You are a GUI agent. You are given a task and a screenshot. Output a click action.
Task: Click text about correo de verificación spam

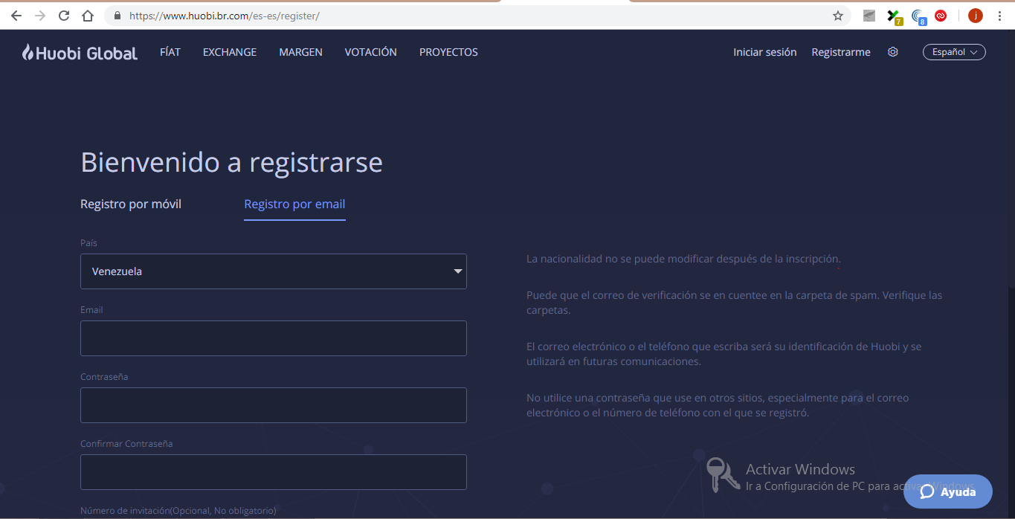coord(734,303)
